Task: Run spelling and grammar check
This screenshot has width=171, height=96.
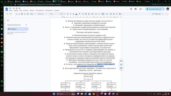Action: 25,14
